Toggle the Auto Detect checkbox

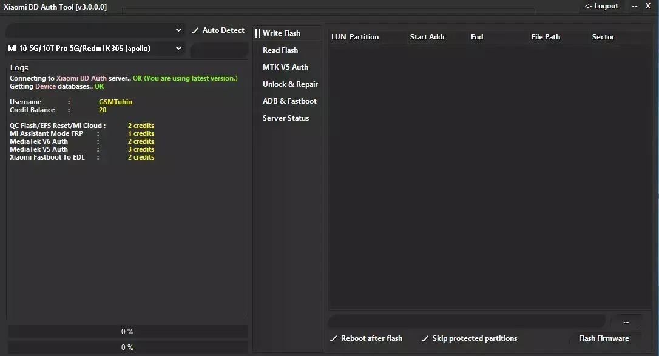tap(218, 30)
